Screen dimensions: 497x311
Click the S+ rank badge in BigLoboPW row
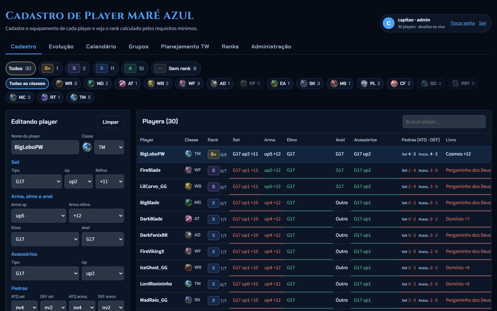point(213,154)
